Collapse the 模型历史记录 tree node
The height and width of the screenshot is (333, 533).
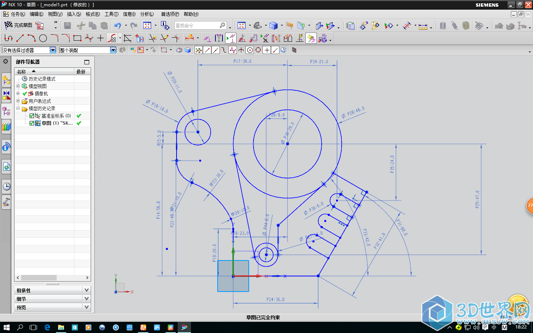(x=18, y=108)
